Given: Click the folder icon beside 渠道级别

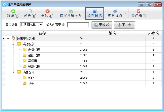Looking at the screenshot, I should [19, 44].
